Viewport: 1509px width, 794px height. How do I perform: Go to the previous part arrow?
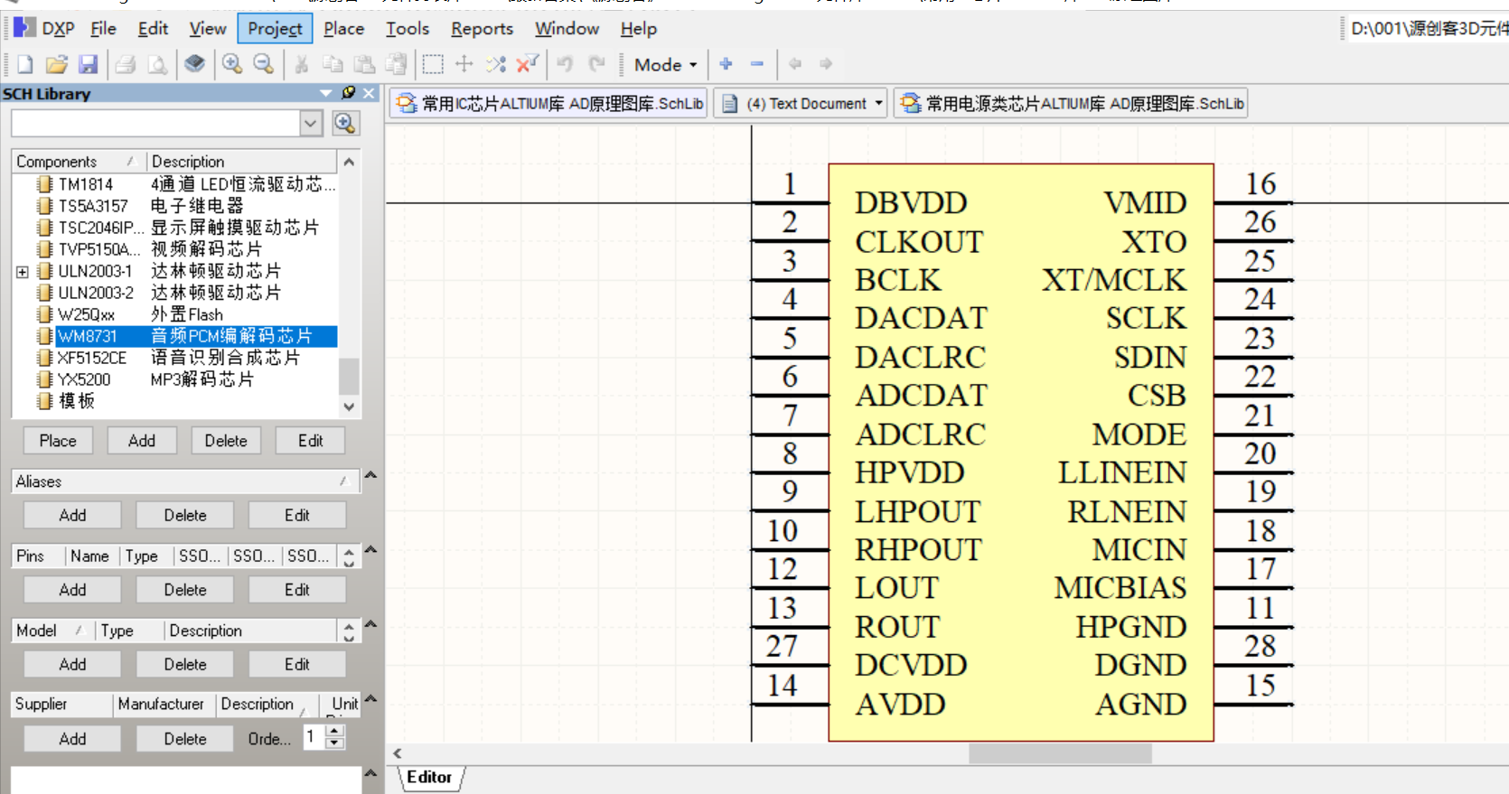[x=795, y=64]
